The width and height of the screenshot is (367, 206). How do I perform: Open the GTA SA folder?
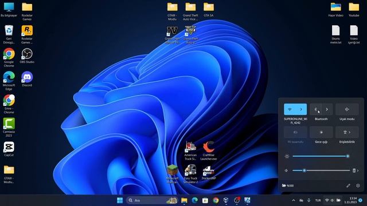pos(209,10)
